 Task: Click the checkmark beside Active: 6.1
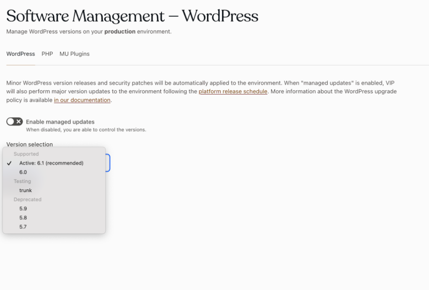click(x=9, y=163)
